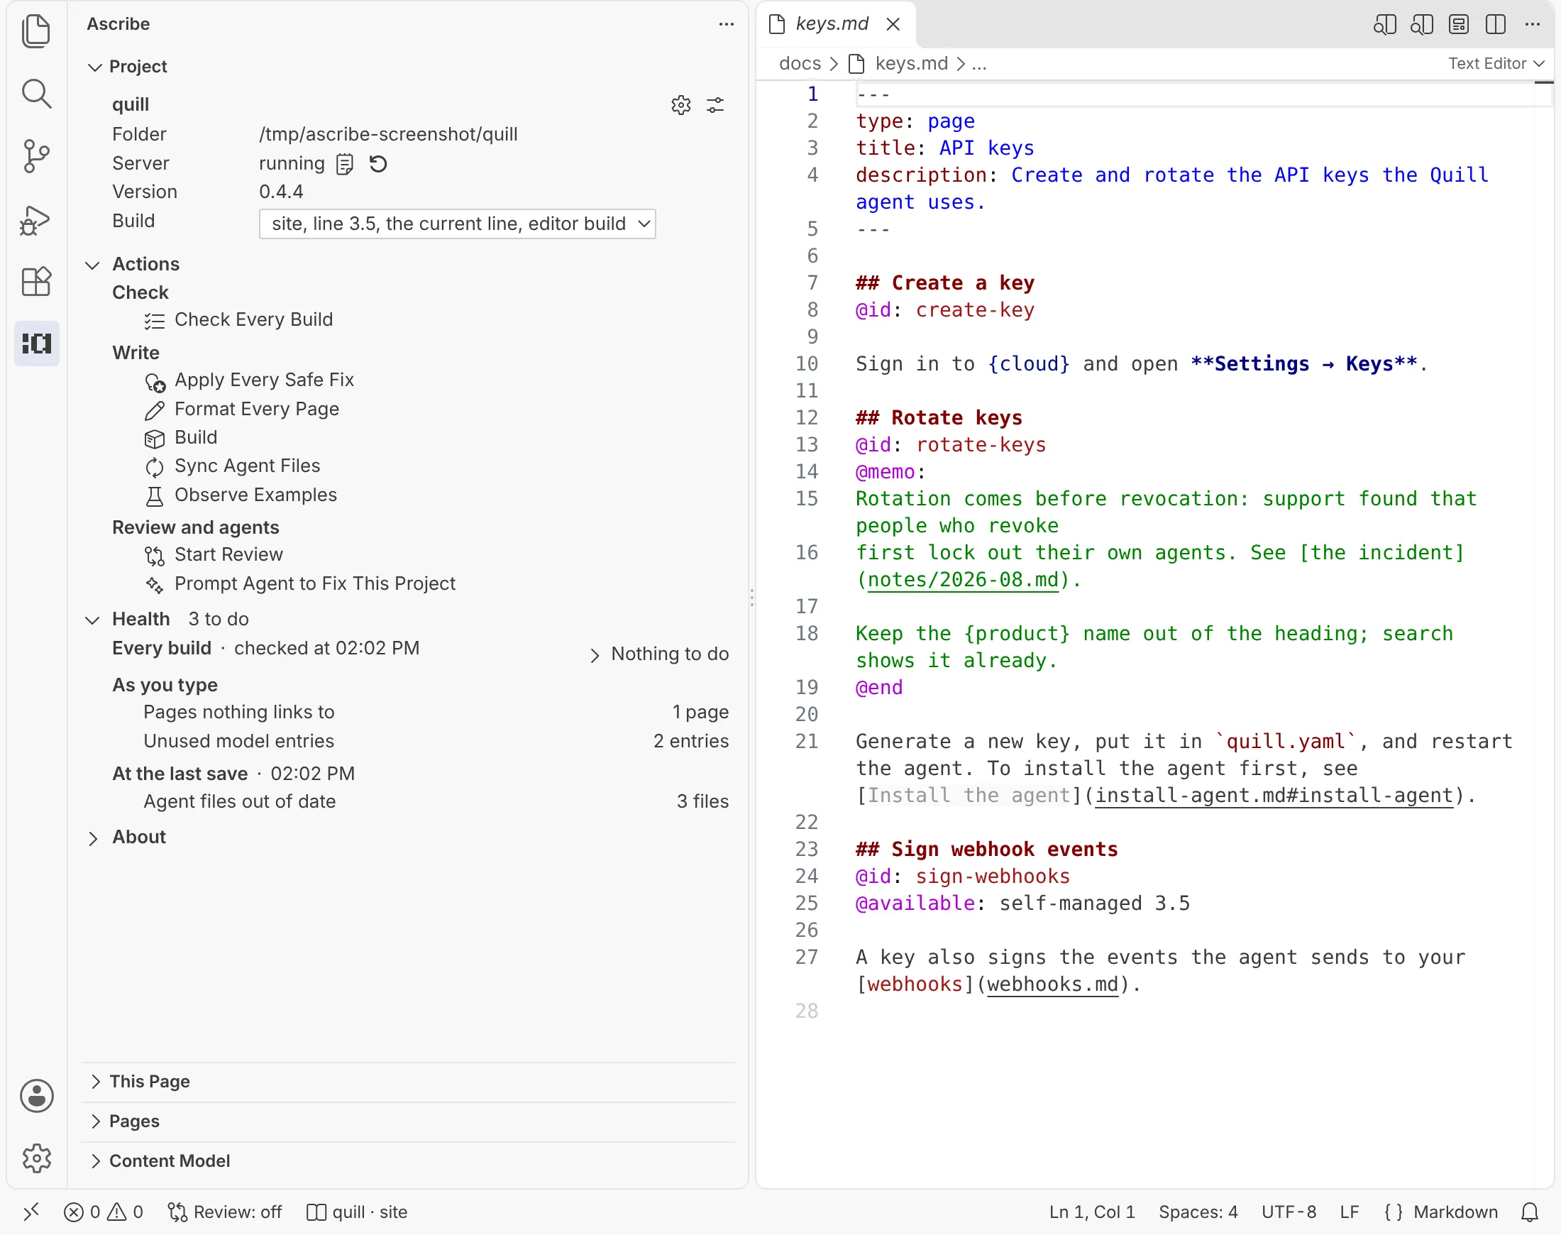Click Prompt Agent to Fix This Project

[300, 583]
